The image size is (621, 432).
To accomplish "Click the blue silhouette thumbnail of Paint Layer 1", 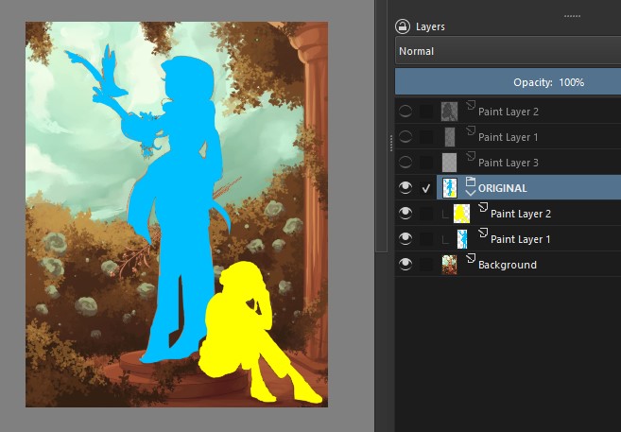I will pyautogui.click(x=462, y=239).
